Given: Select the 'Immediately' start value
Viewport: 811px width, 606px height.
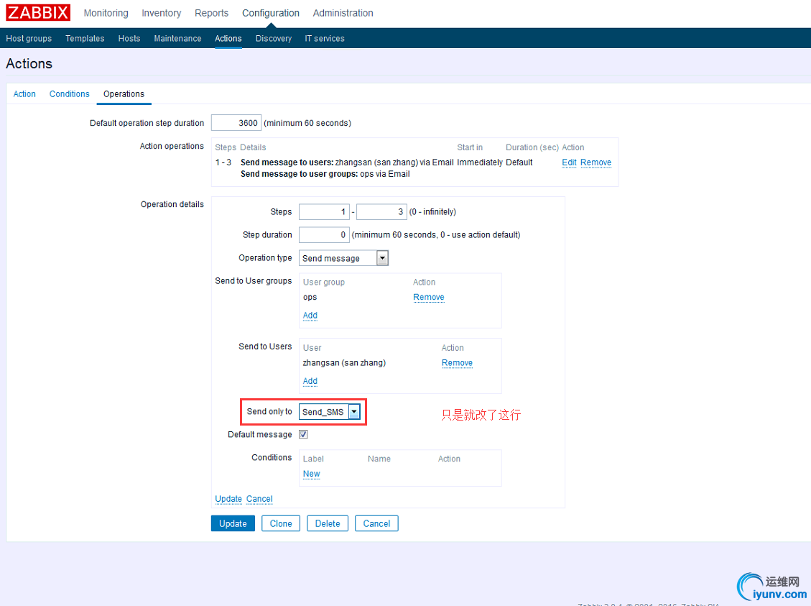Looking at the screenshot, I should (480, 162).
